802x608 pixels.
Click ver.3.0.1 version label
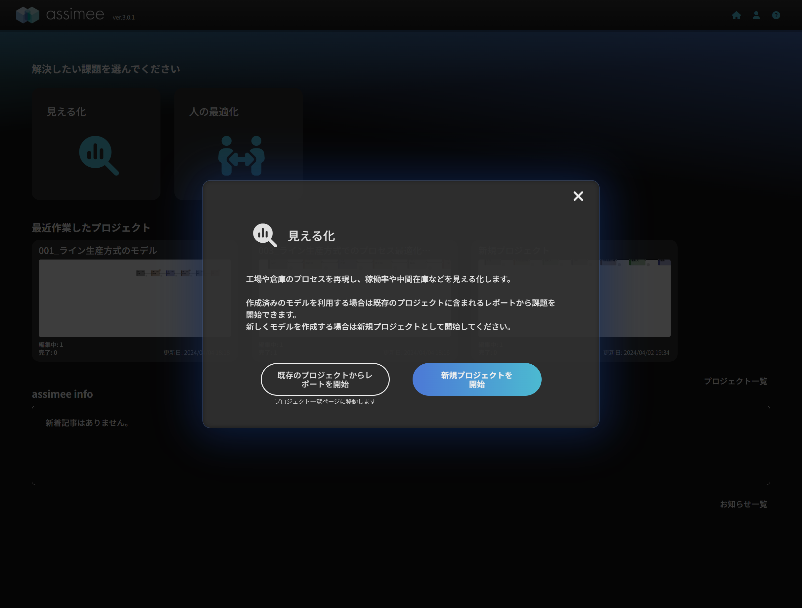click(x=124, y=18)
